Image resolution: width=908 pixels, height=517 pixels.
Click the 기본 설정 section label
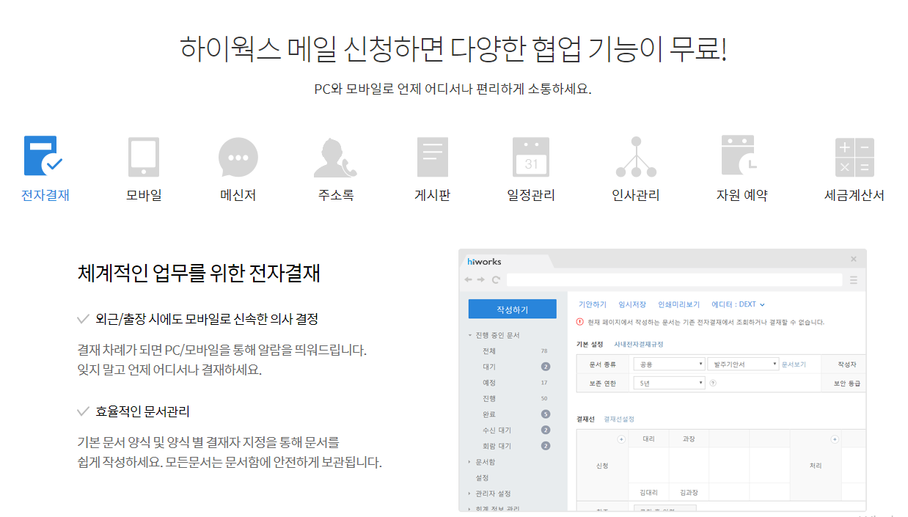[x=590, y=344]
